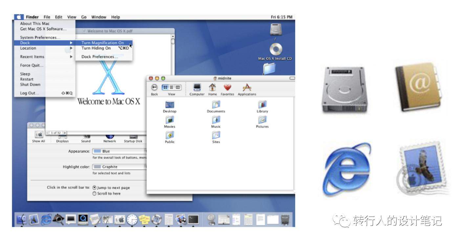Expand the Recent Items submenu
The width and height of the screenshot is (457, 241).
pos(45,57)
